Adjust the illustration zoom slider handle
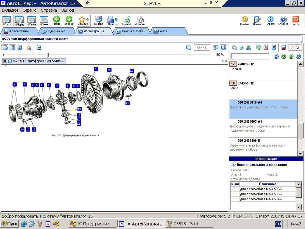The width and height of the screenshot is (305, 229). click(x=48, y=55)
